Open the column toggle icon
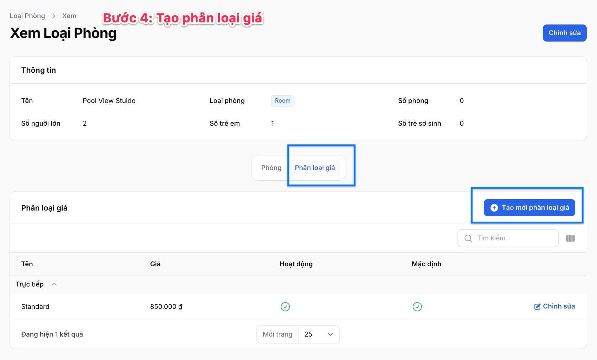Screen dimensions: 597x360 [x=570, y=238]
